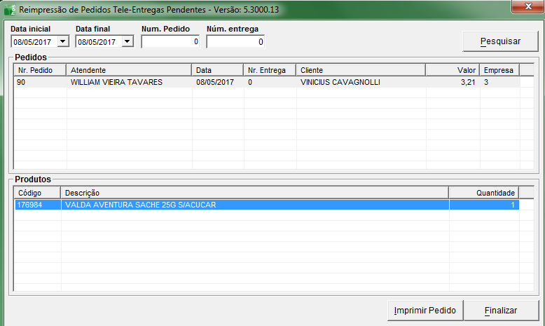Click the Imprimir Pedido button
Image resolution: width=545 pixels, height=326 pixels.
425,310
